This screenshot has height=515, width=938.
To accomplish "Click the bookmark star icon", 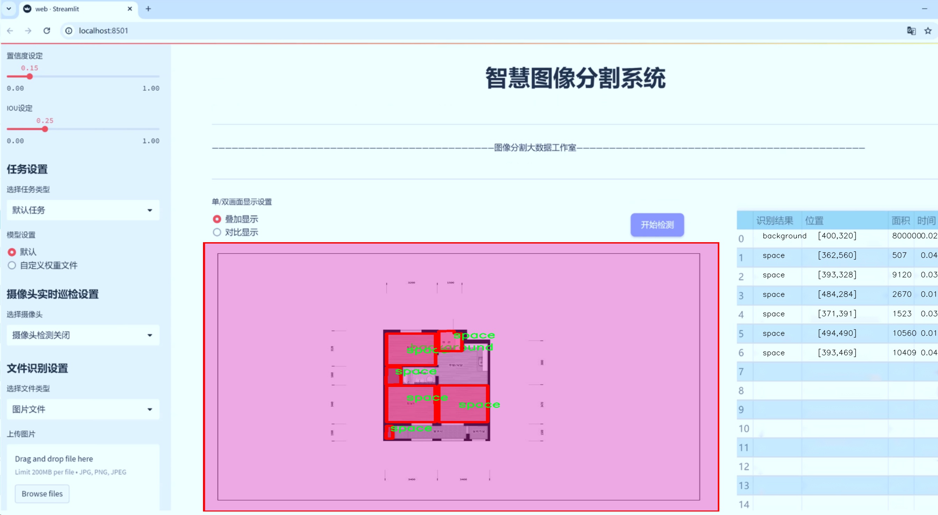I will point(928,31).
